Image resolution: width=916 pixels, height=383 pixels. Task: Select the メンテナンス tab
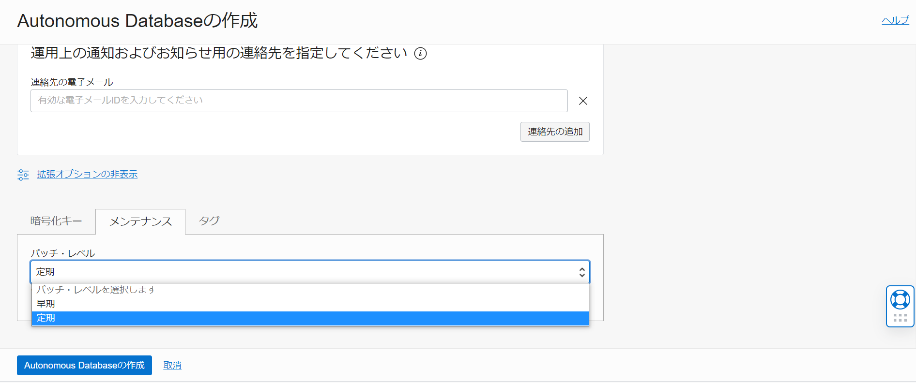[140, 221]
